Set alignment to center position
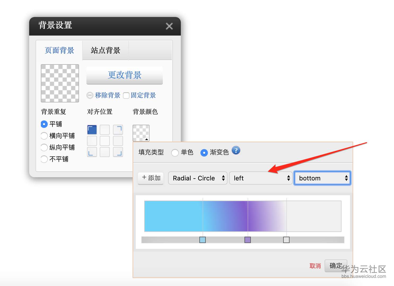The image size is (394, 286). tap(105, 141)
